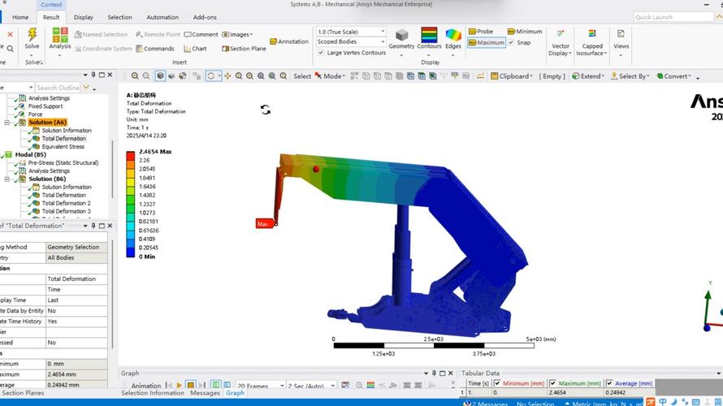Insert a Chart
The image size is (723, 406).
pos(195,49)
